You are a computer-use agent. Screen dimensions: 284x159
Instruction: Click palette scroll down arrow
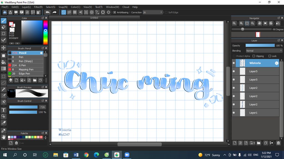point(45,139)
